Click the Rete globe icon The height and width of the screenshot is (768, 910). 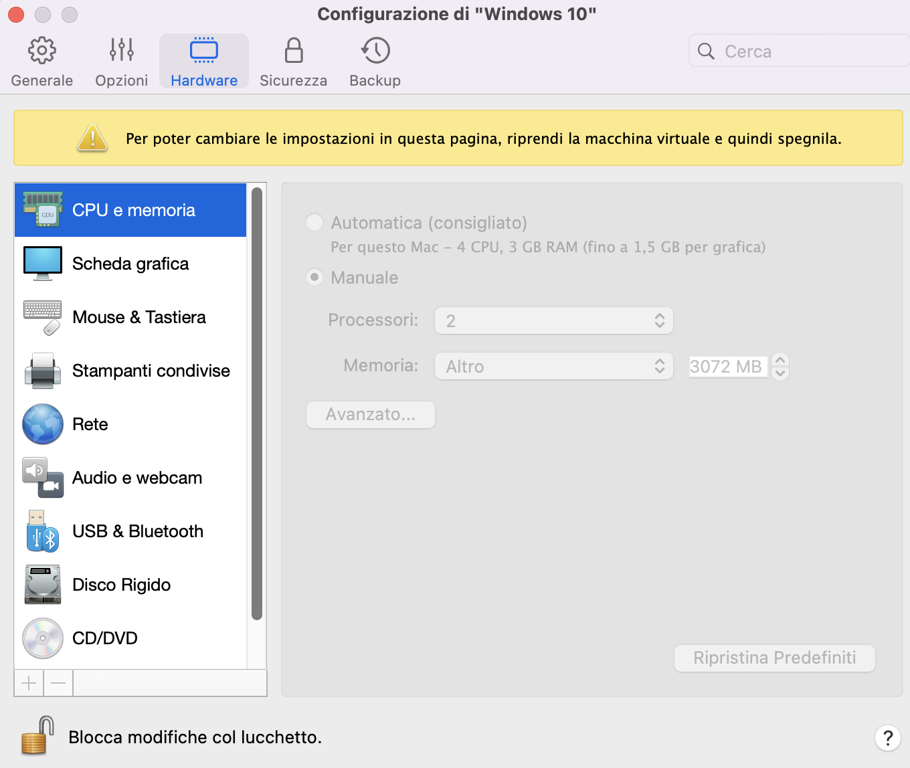pos(43,424)
